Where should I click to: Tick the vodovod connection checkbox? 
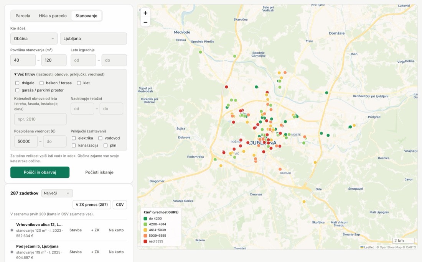coord(100,138)
